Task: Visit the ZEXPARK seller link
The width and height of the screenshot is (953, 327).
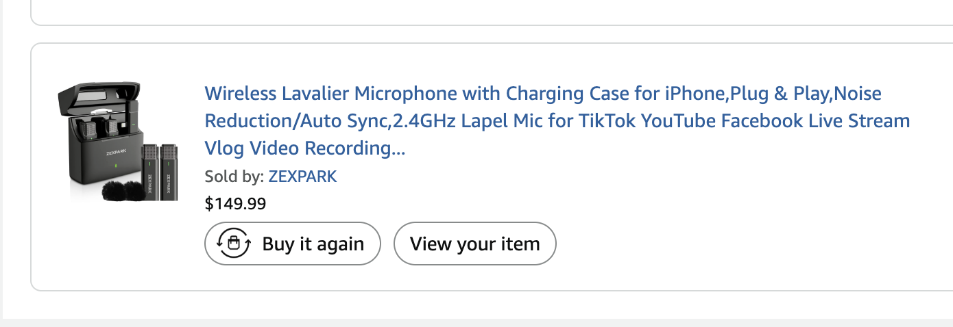Action: (302, 176)
